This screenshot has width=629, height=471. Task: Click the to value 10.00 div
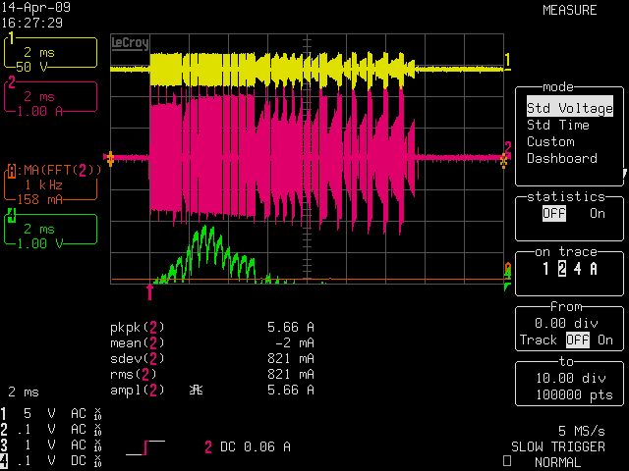(570, 378)
